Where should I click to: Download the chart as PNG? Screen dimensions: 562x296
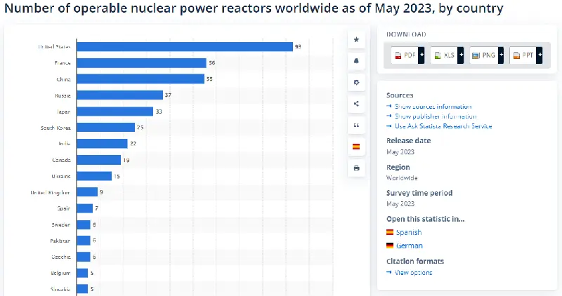(483, 55)
